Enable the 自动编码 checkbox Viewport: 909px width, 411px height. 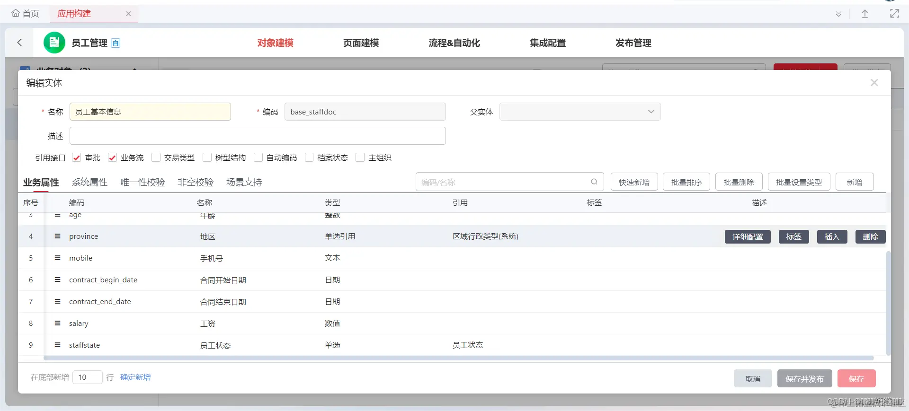[x=258, y=157]
